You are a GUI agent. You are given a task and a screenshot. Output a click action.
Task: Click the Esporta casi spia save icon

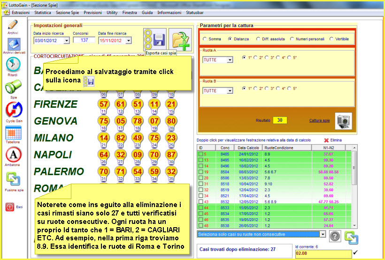click(x=155, y=39)
